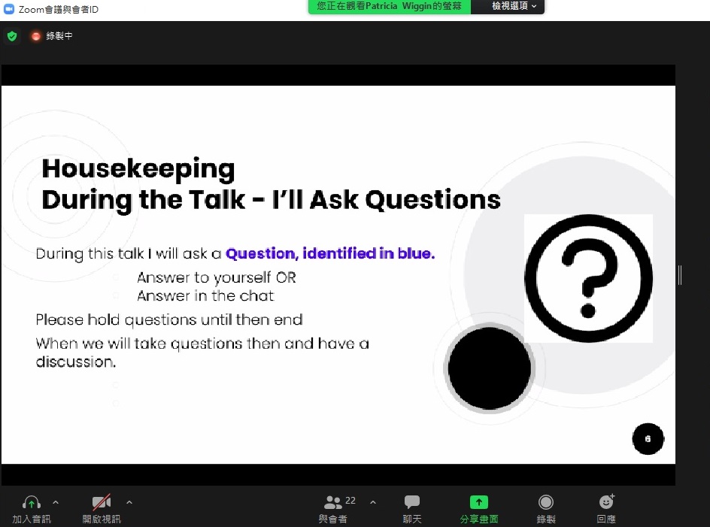710x527 pixels.
Task: Open the 回應 reactions emoji menu
Action: [606, 503]
